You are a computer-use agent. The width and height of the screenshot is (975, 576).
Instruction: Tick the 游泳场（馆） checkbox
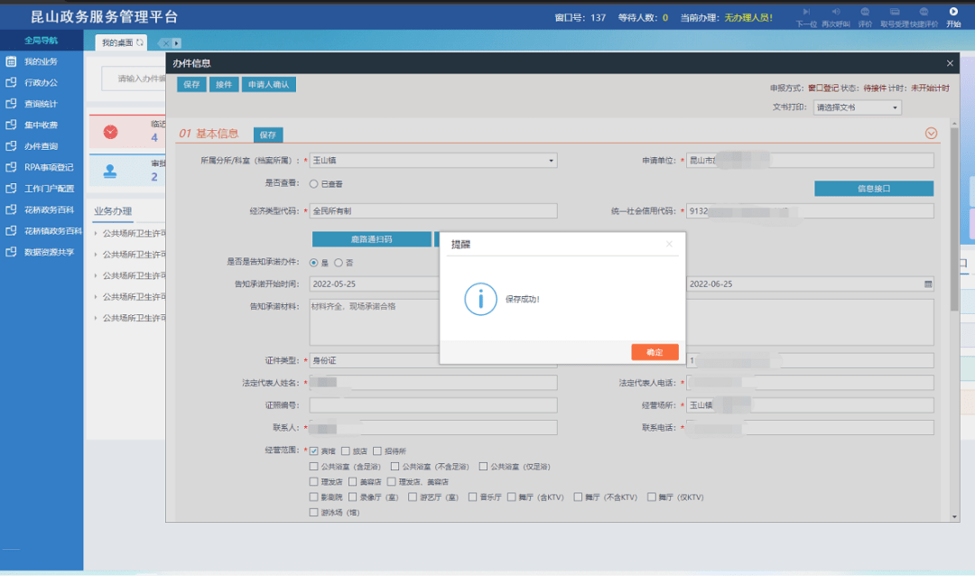pos(314,512)
